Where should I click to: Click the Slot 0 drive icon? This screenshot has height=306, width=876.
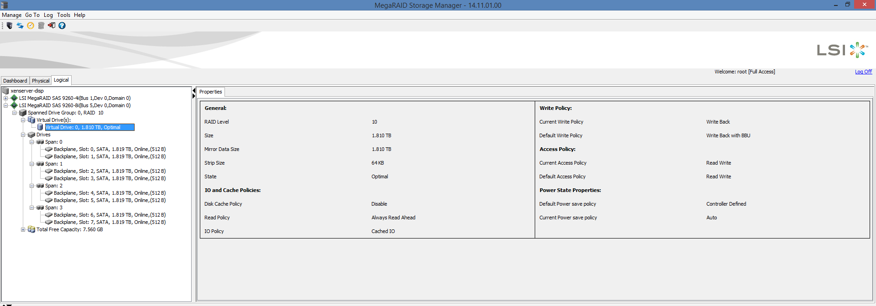coord(49,149)
